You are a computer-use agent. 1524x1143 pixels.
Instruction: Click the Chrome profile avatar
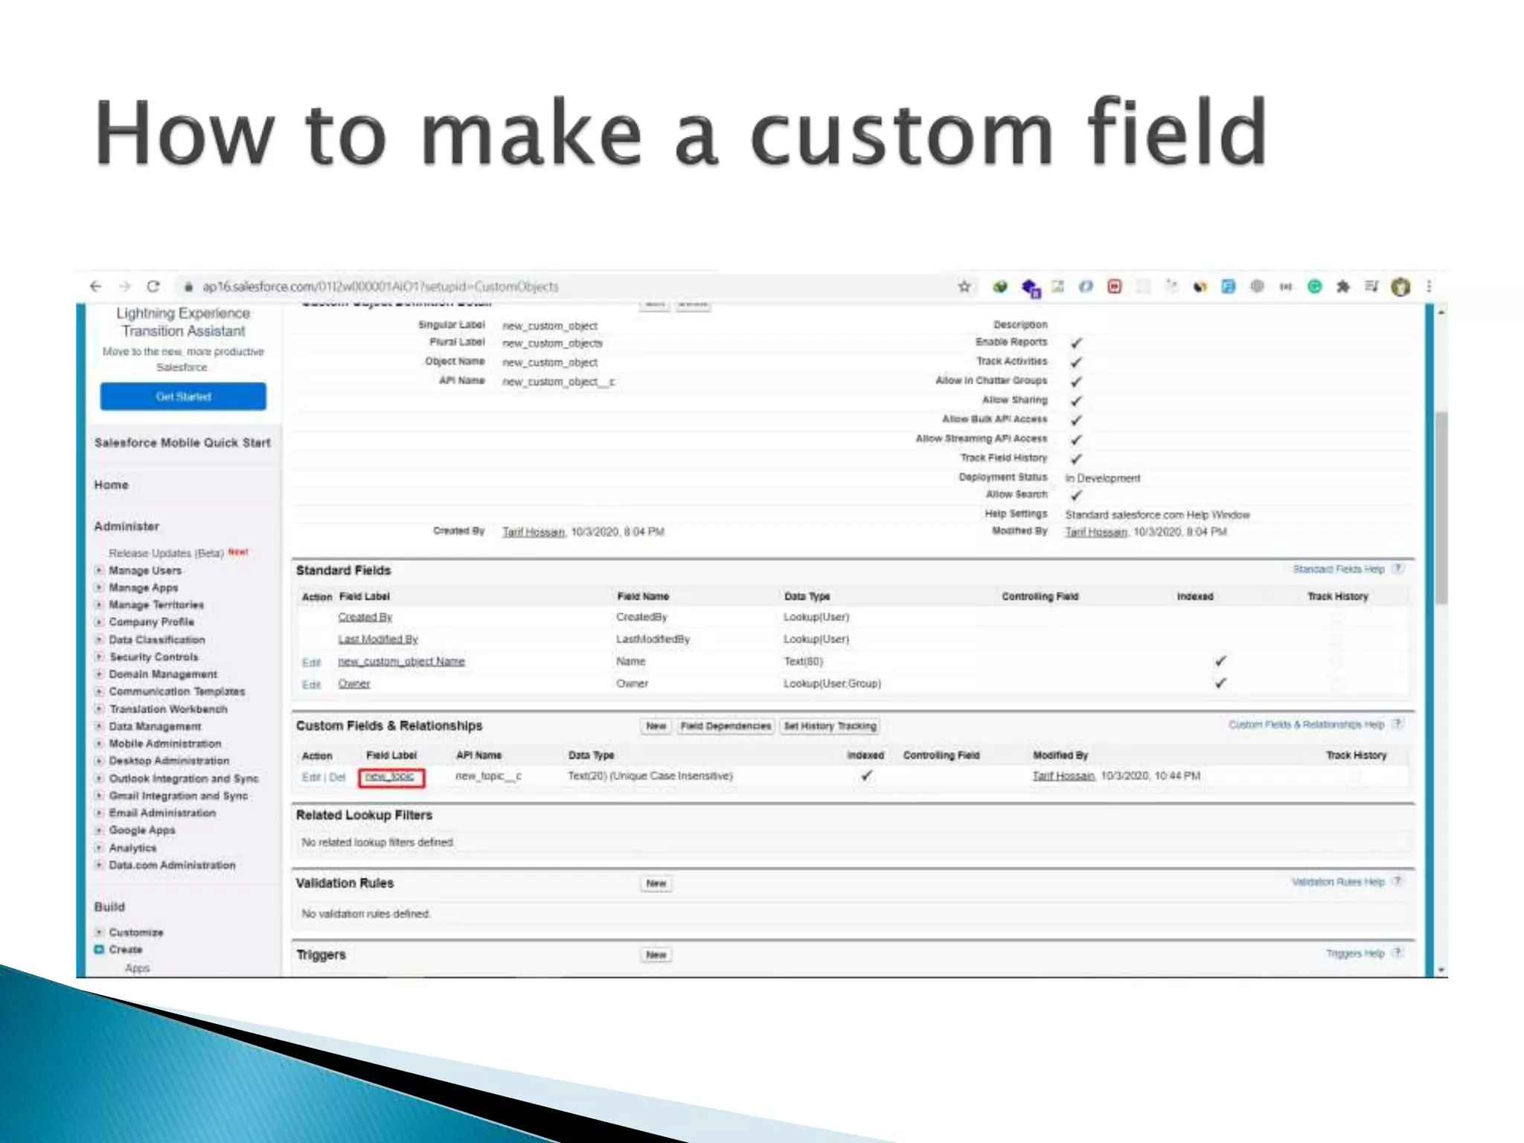[1400, 286]
